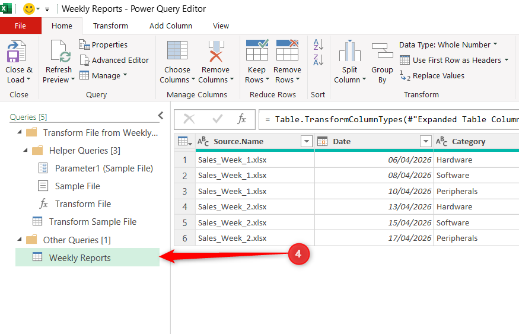
Task: Open the Advanced Editor
Action: [x=114, y=61]
